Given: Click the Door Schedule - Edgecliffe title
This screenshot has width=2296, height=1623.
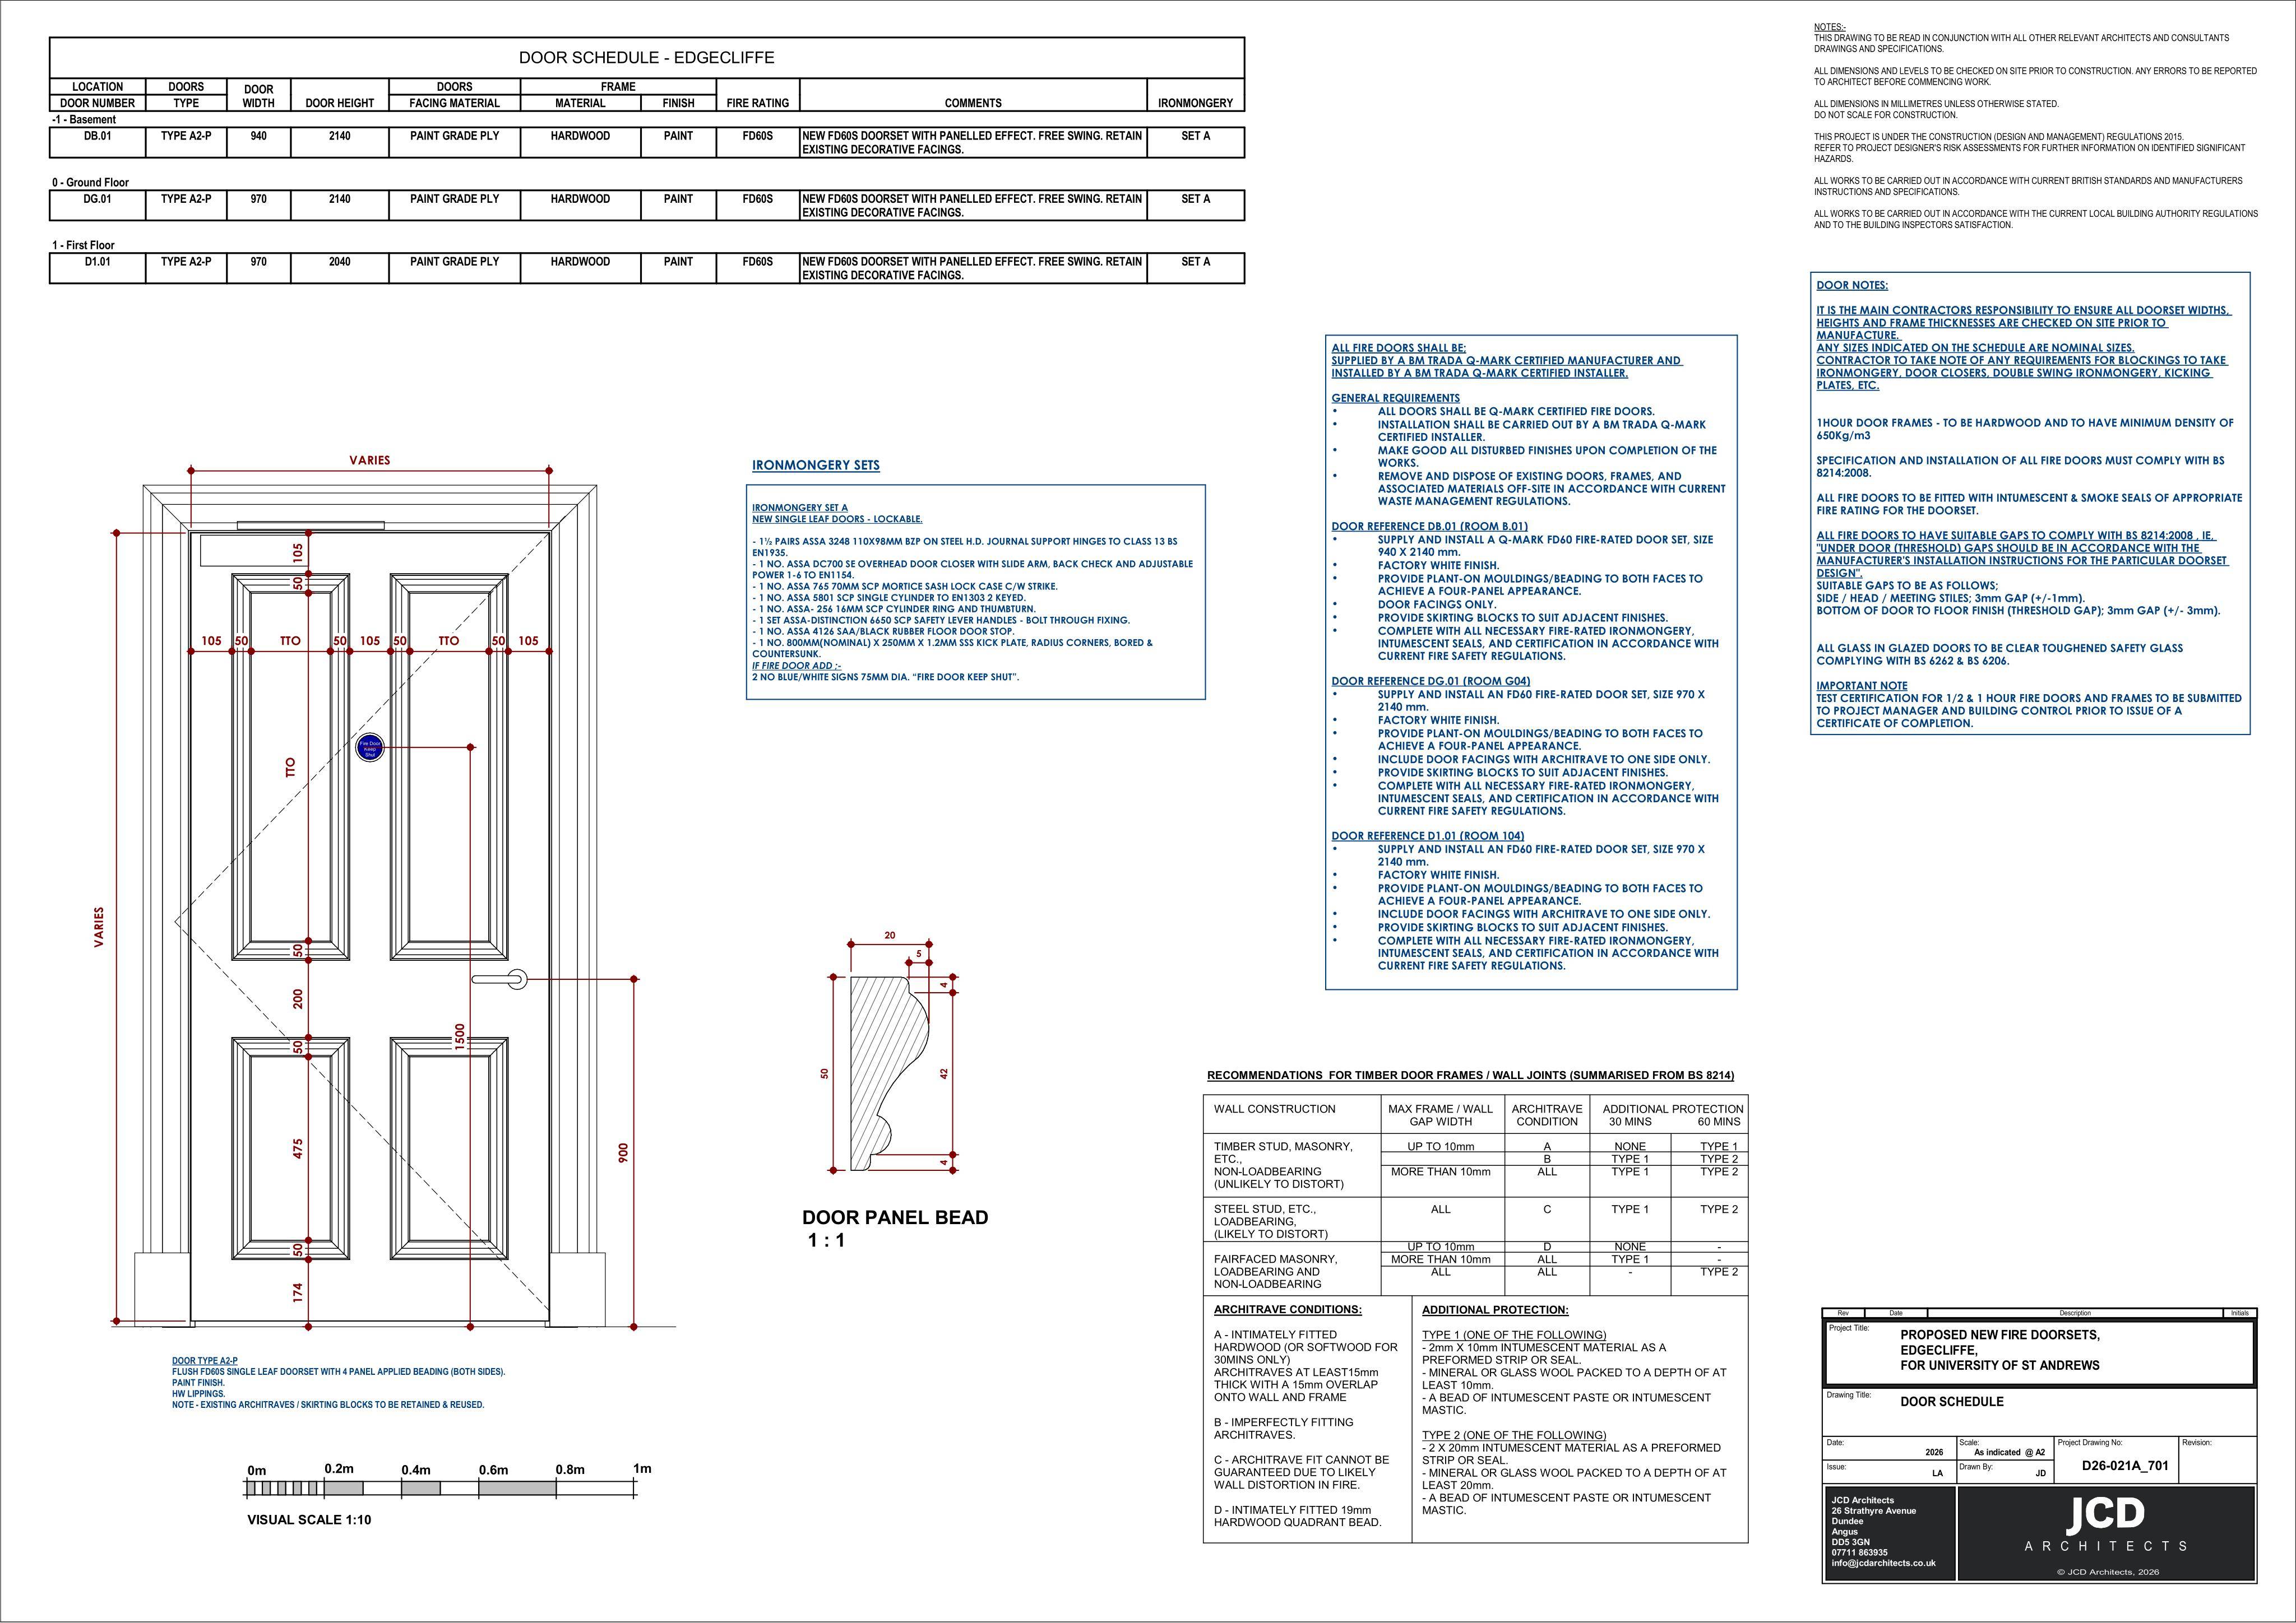Looking at the screenshot, I should pos(646,58).
